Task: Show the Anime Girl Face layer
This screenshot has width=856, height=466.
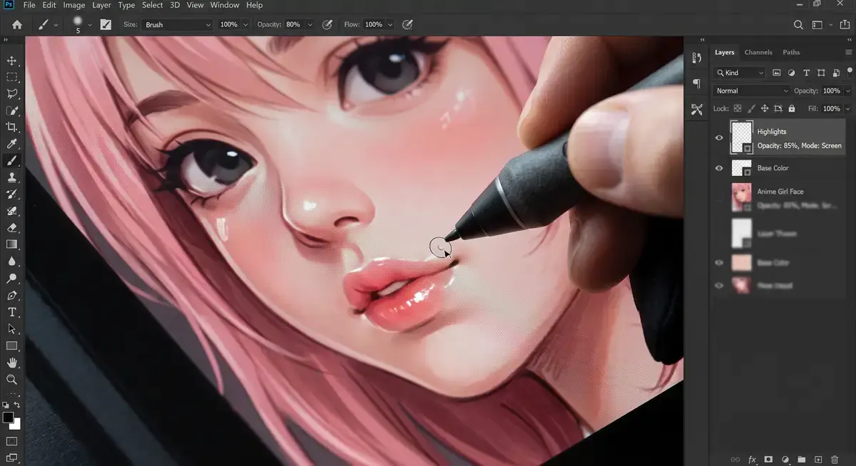Action: tap(719, 197)
